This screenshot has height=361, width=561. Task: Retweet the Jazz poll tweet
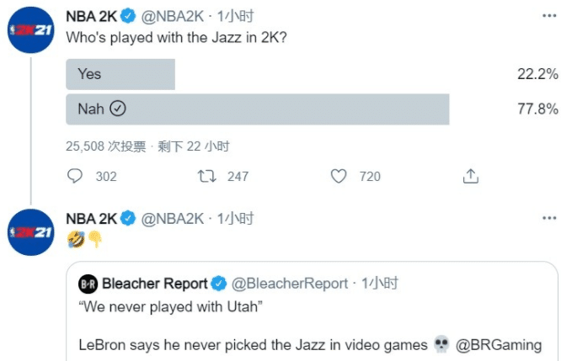point(202,176)
